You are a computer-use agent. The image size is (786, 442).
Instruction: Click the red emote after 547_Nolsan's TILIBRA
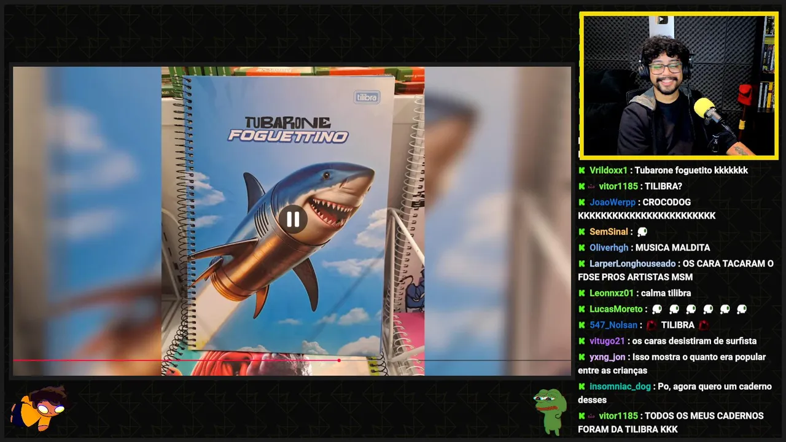click(704, 325)
